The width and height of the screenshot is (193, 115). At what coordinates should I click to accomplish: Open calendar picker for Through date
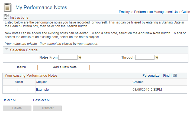[x=157, y=57]
